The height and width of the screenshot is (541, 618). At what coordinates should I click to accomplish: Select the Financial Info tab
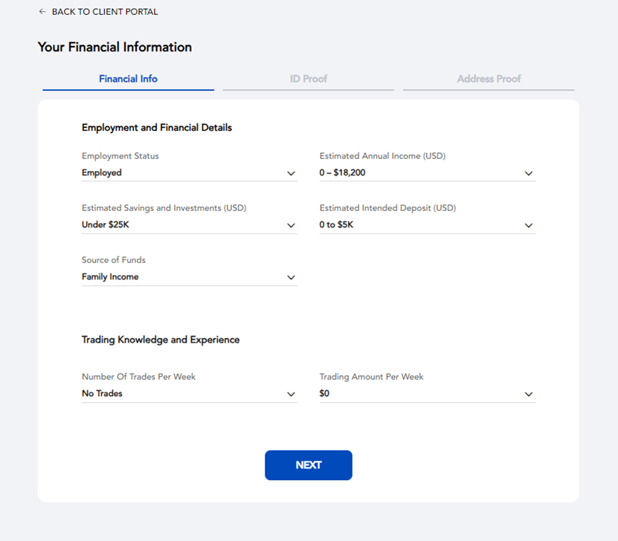click(128, 78)
